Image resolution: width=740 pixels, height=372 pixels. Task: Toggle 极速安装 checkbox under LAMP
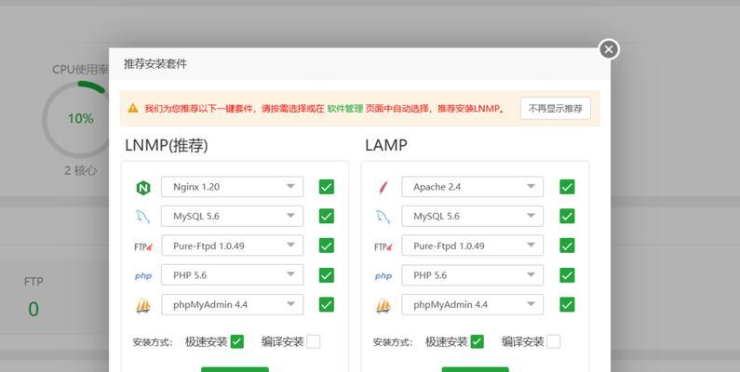(x=478, y=342)
